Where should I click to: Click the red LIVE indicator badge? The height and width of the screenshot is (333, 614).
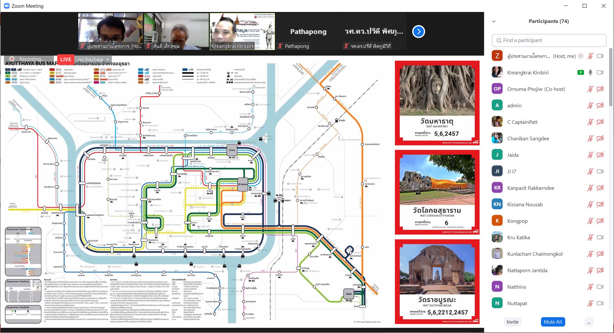click(66, 59)
